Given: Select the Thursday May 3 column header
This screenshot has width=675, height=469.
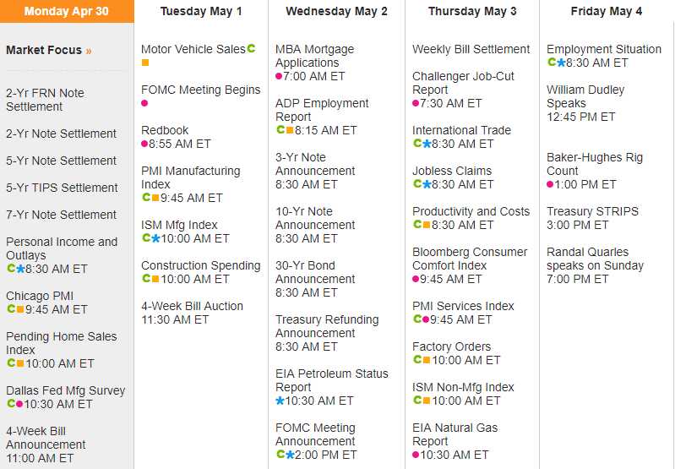Looking at the screenshot, I should (x=472, y=12).
